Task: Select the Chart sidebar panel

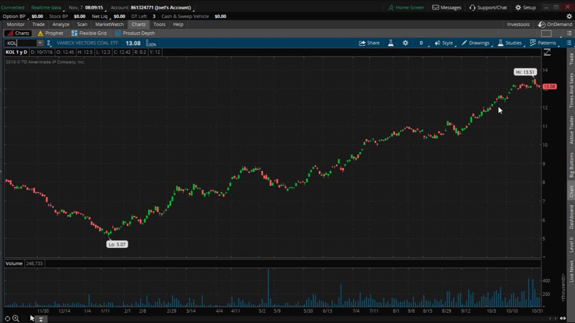Action: coord(571,192)
